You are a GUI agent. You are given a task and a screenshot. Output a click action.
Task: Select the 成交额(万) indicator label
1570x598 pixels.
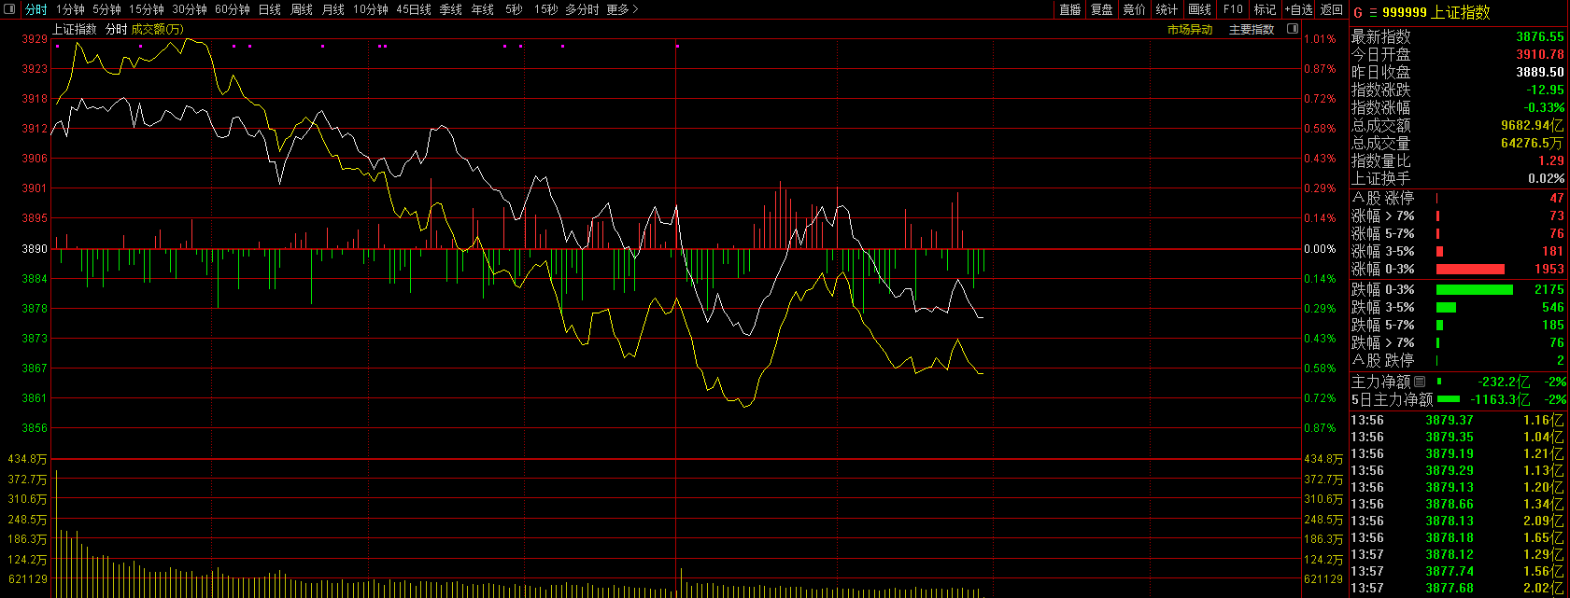[x=157, y=30]
